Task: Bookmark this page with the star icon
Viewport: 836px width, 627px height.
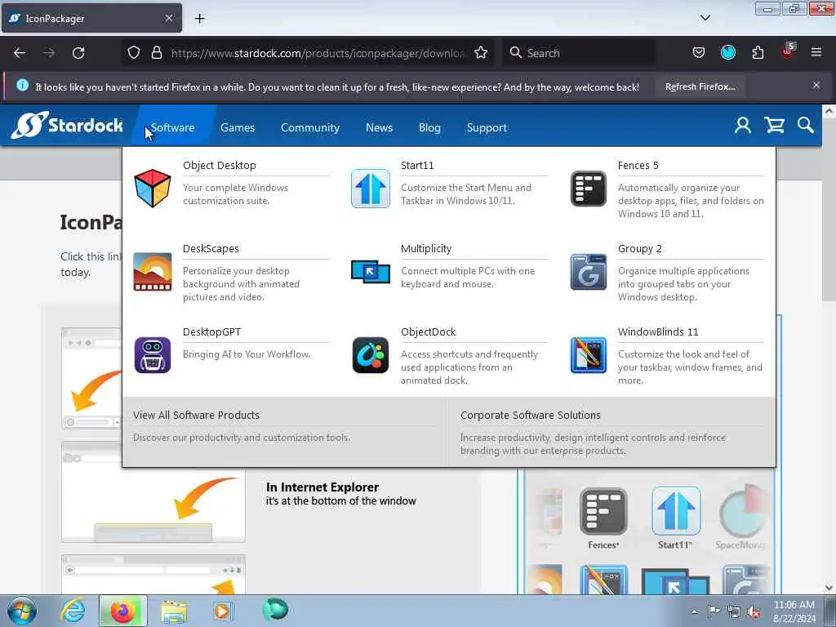Action: [481, 53]
